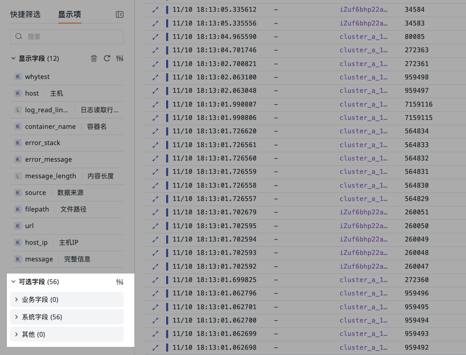Expand log row at 18:13:02.063100

click(155, 77)
